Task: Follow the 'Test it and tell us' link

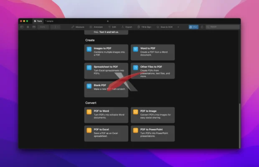Action: coord(109,32)
